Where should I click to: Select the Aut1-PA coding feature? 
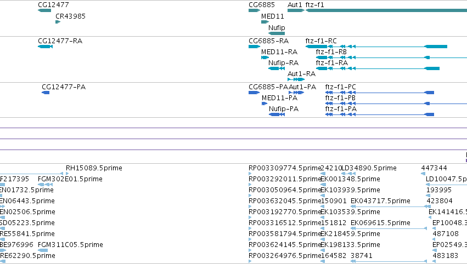click(296, 93)
